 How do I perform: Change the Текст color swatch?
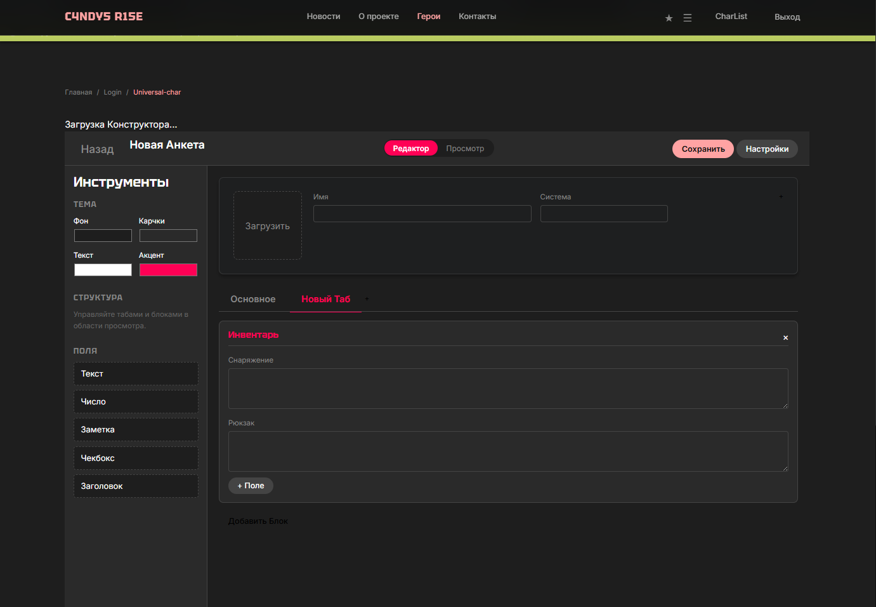coord(103,270)
